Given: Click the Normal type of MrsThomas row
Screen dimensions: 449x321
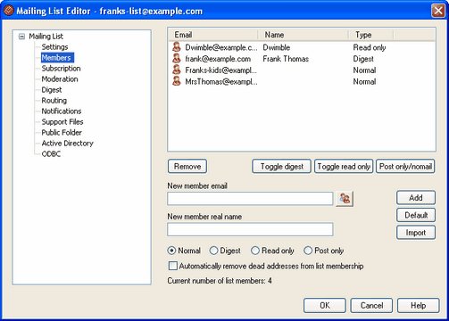Looking at the screenshot, I should point(364,81).
